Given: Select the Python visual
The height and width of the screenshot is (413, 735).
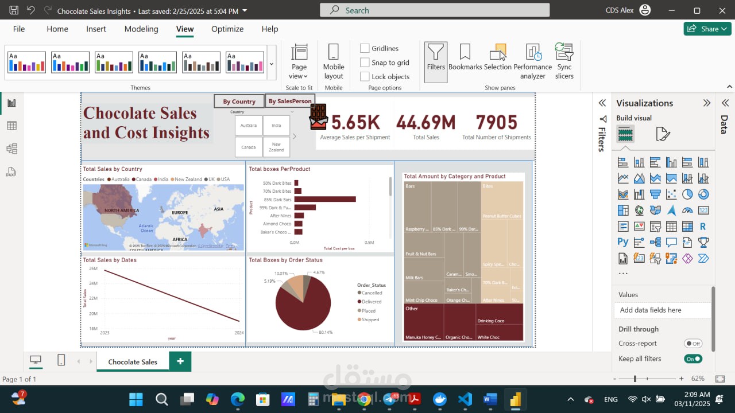Looking at the screenshot, I should pos(623,242).
